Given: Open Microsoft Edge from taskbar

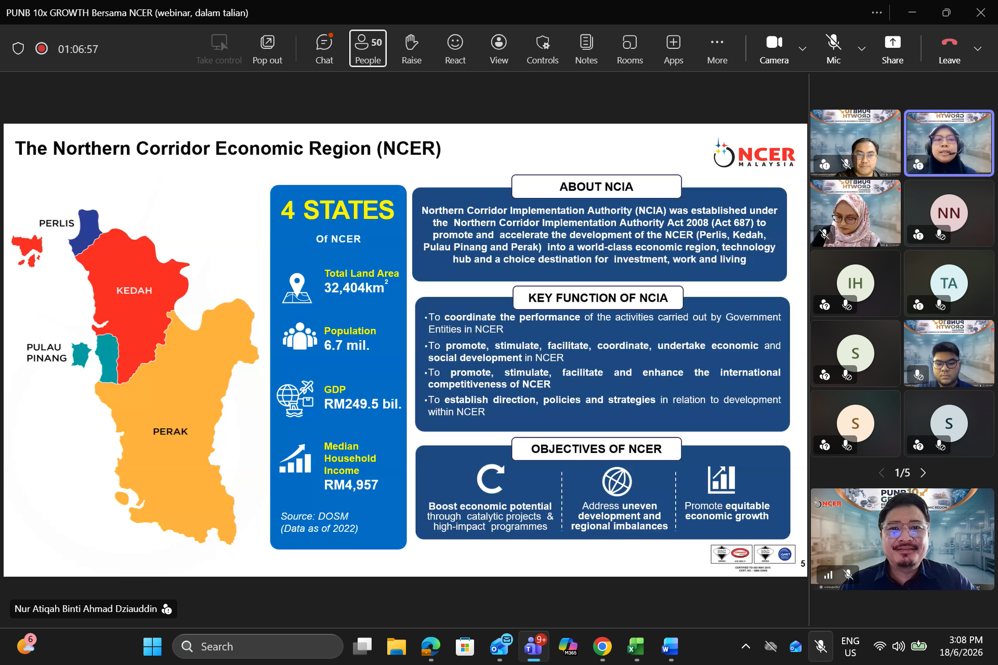Looking at the screenshot, I should click(x=430, y=647).
